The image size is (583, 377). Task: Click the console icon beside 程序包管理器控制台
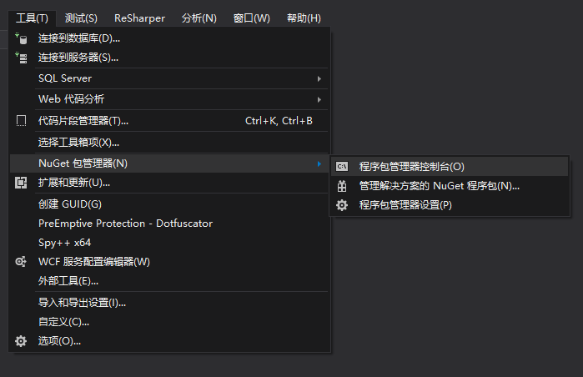tap(342, 167)
